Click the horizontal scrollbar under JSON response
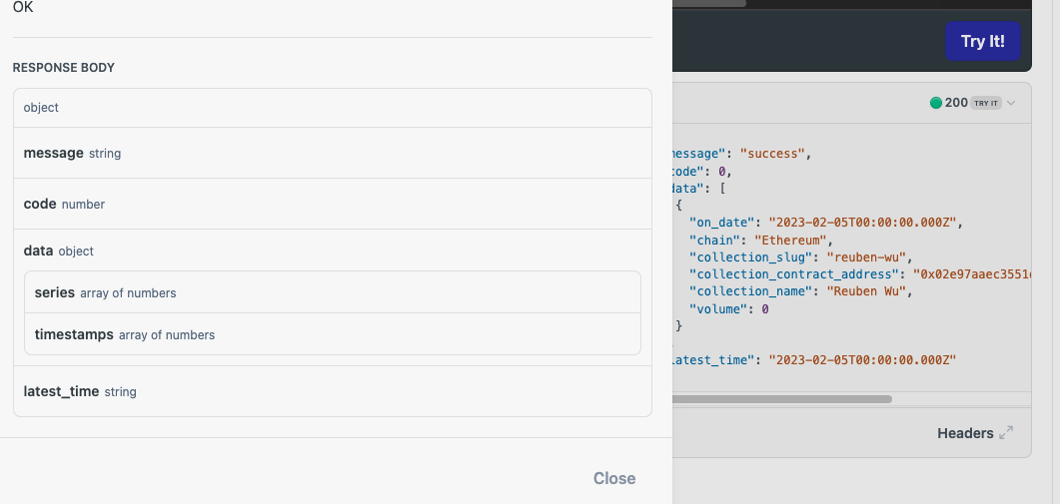Image resolution: width=1060 pixels, height=504 pixels. click(782, 399)
